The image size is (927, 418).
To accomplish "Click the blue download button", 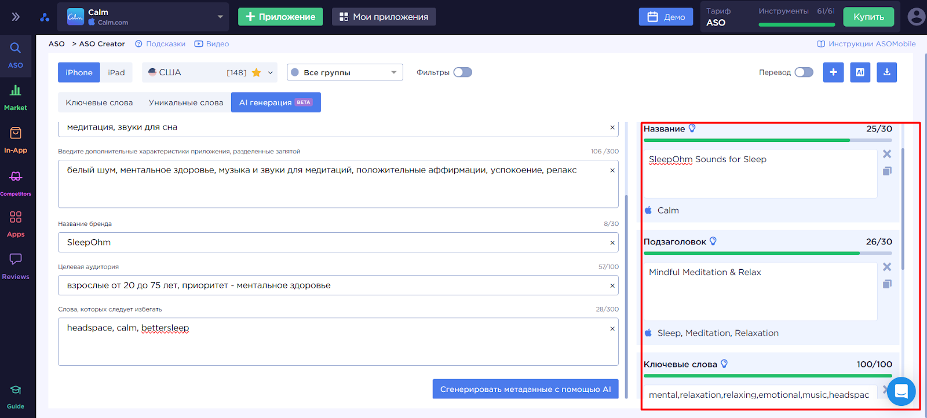I will [886, 72].
